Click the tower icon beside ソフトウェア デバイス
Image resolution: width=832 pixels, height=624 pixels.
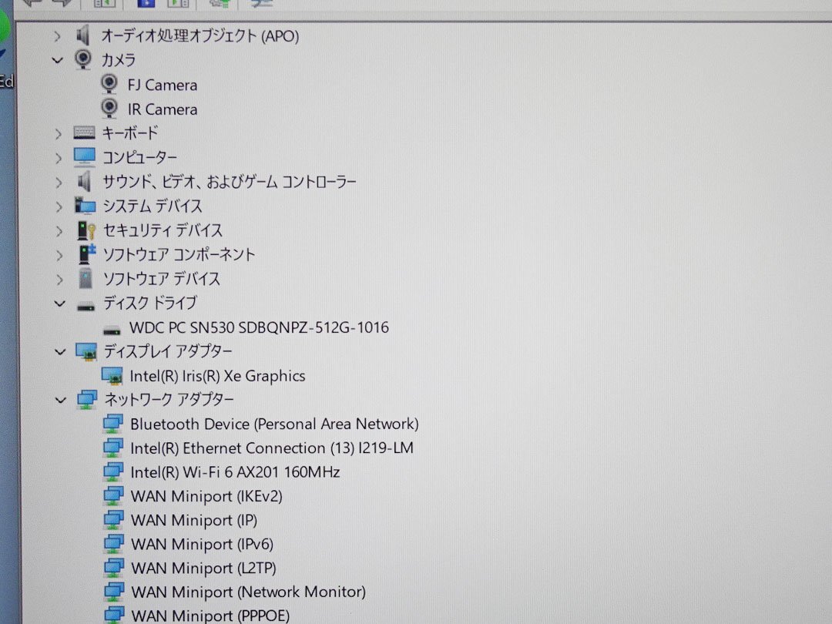86,278
